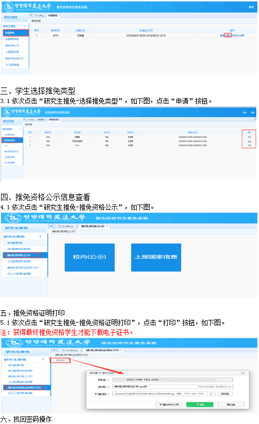
Task: Open 推免资格公示 tab in section 四 screenshot
Action: click(94, 226)
